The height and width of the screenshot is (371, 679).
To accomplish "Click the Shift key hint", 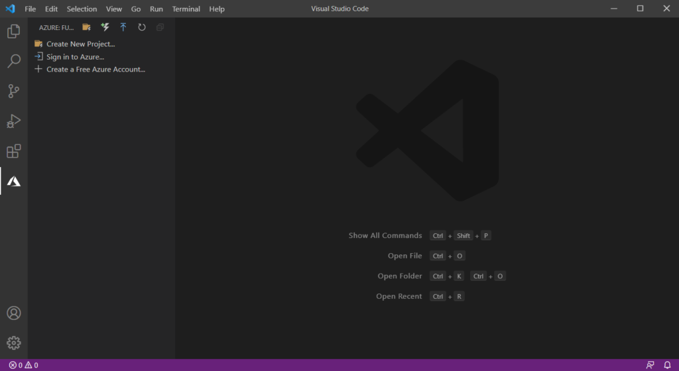I will click(463, 236).
